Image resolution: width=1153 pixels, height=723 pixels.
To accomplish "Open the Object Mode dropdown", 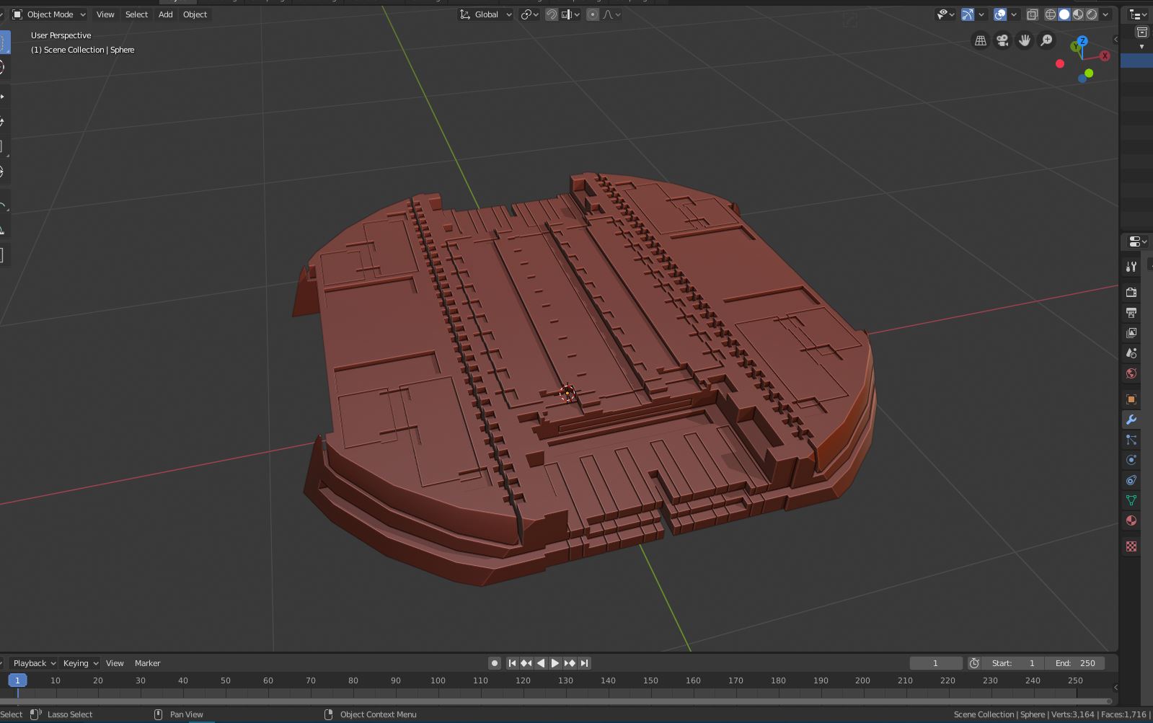I will (x=49, y=14).
